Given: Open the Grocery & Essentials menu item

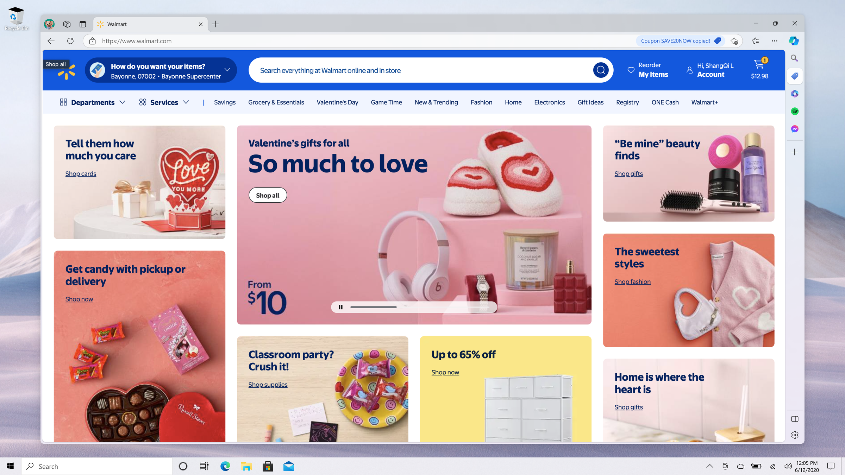Looking at the screenshot, I should point(276,102).
